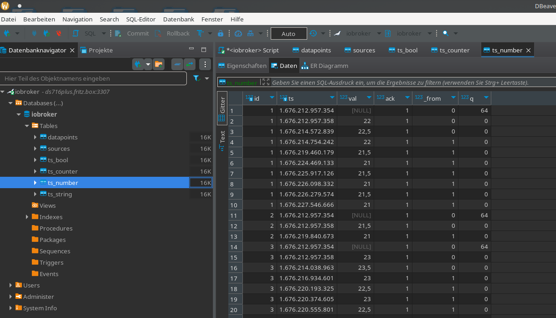The height and width of the screenshot is (318, 556).
Task: Click the reconnect plug icon with green arrows
Action: (46, 33)
